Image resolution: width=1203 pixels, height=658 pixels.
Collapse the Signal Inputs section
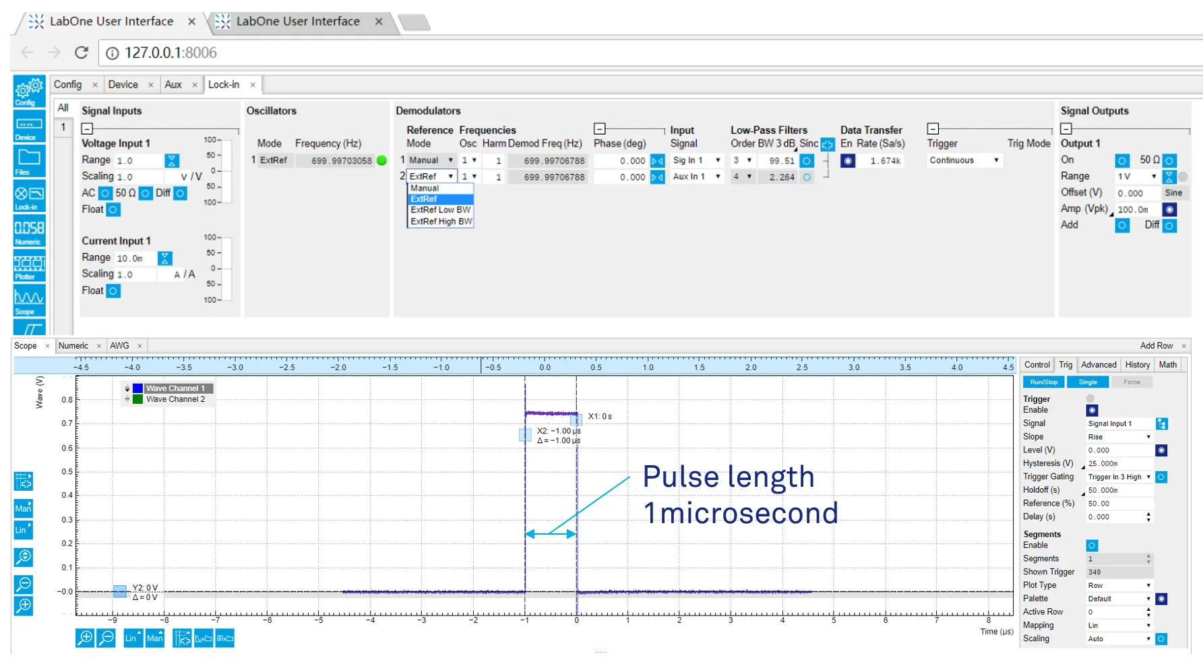[87, 129]
